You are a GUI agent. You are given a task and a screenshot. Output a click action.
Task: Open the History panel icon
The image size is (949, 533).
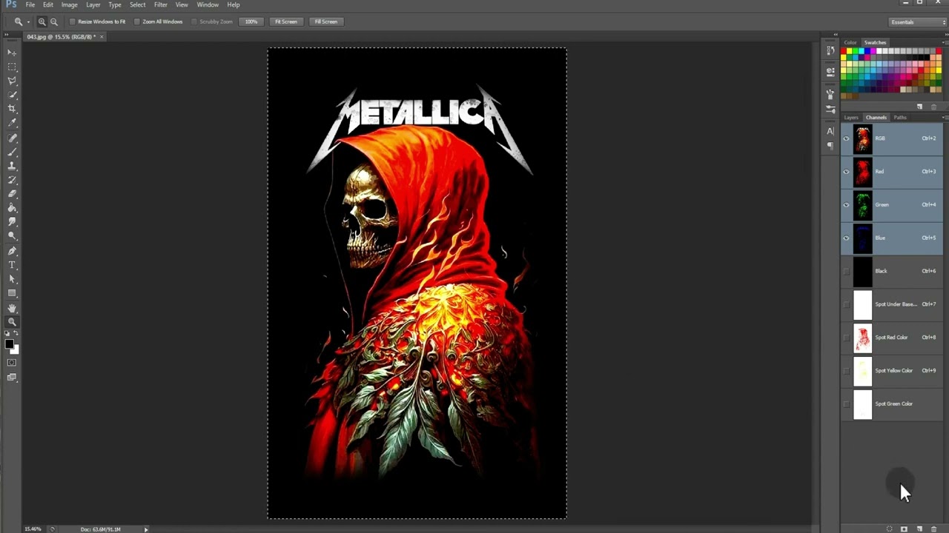[x=830, y=51]
